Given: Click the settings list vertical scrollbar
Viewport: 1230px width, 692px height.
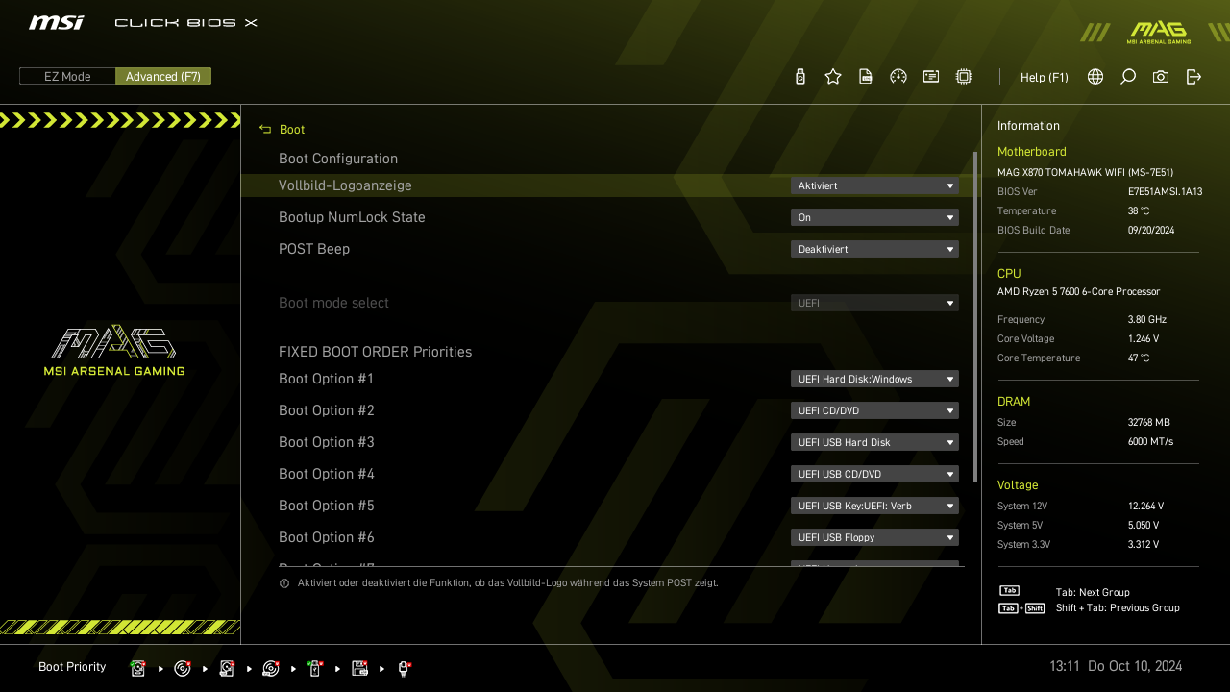Looking at the screenshot, I should click(975, 317).
